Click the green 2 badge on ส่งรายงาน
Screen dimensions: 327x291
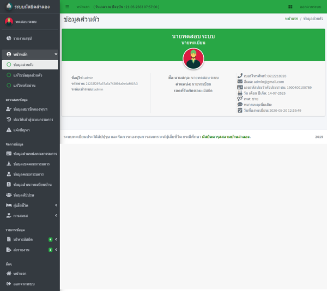(x=51, y=250)
